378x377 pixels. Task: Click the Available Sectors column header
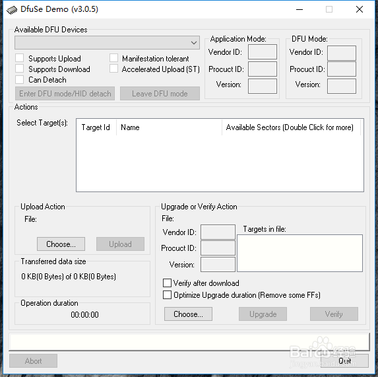pos(291,127)
